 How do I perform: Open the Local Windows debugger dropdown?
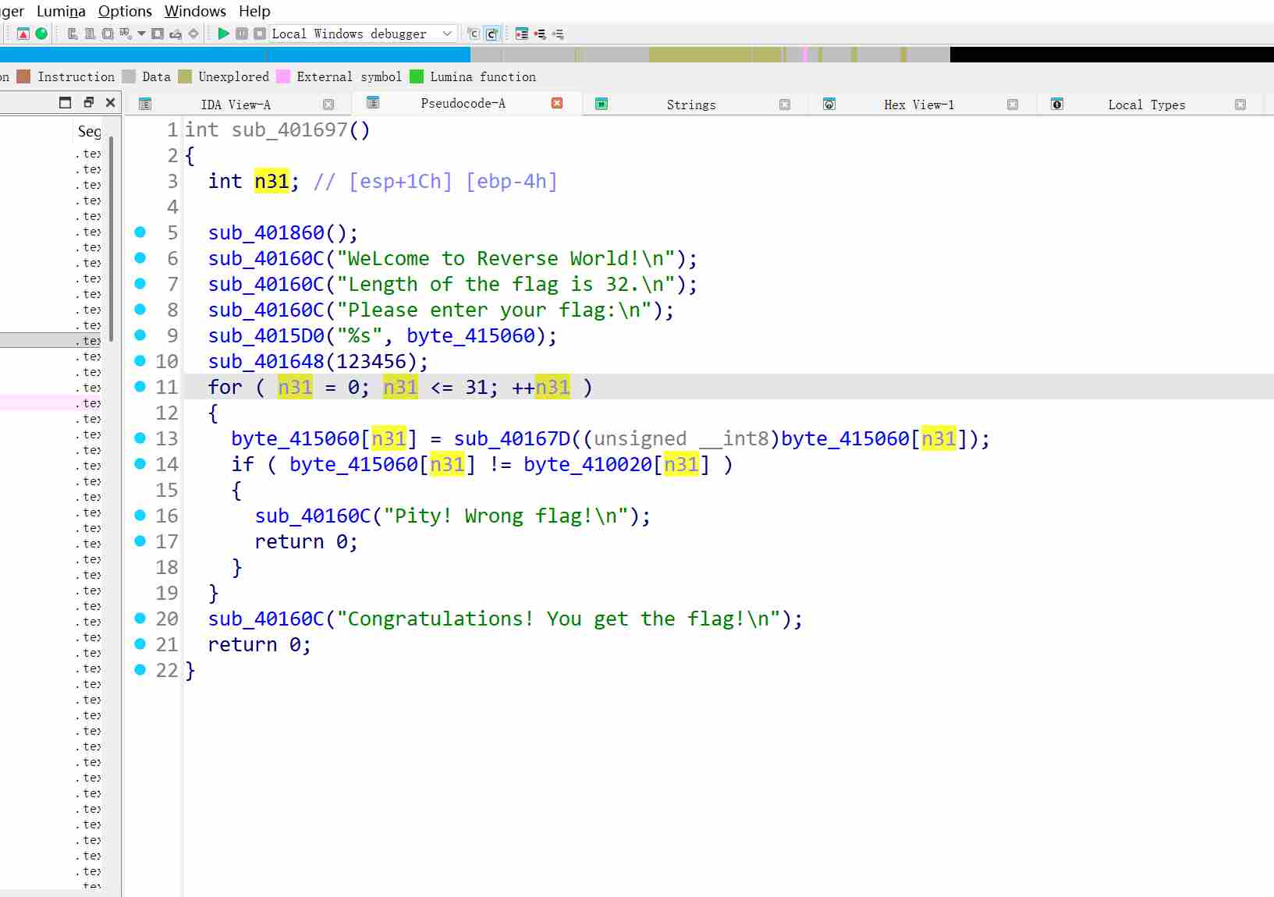pyautogui.click(x=447, y=34)
